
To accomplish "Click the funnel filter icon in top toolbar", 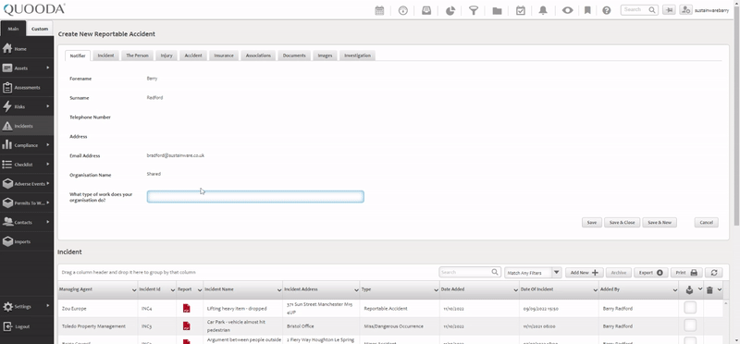I will 474,10.
